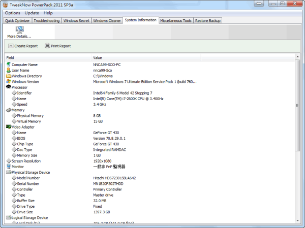The height and width of the screenshot is (228, 305).
Task: Click the value 1397.3 GB
Action: tap(102, 212)
